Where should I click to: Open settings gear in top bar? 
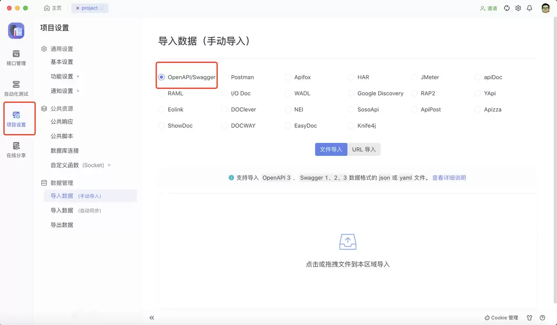[x=518, y=8]
